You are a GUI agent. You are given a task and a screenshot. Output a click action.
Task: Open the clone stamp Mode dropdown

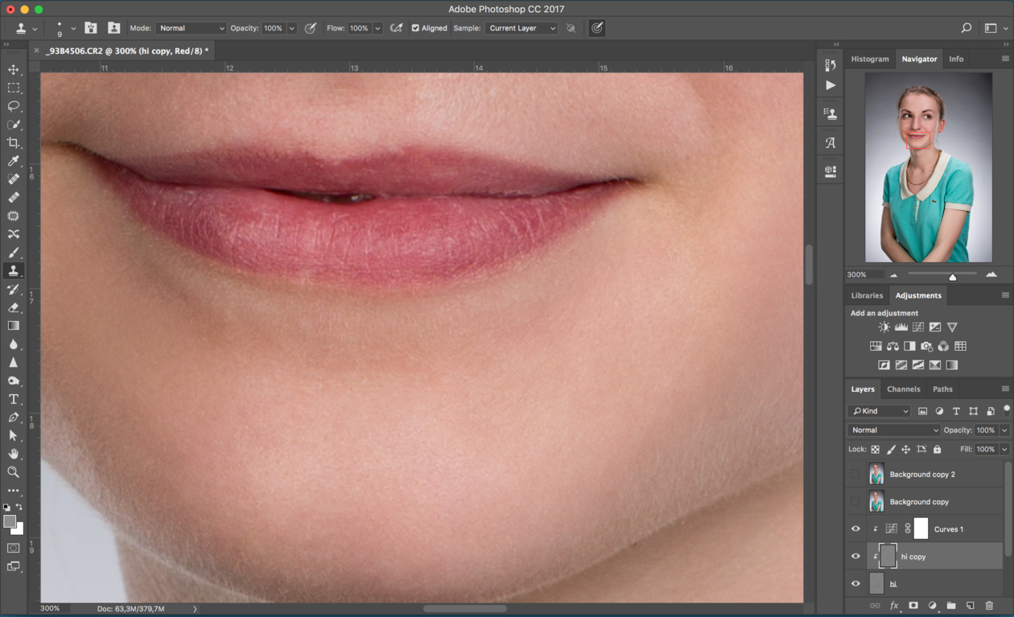point(191,28)
